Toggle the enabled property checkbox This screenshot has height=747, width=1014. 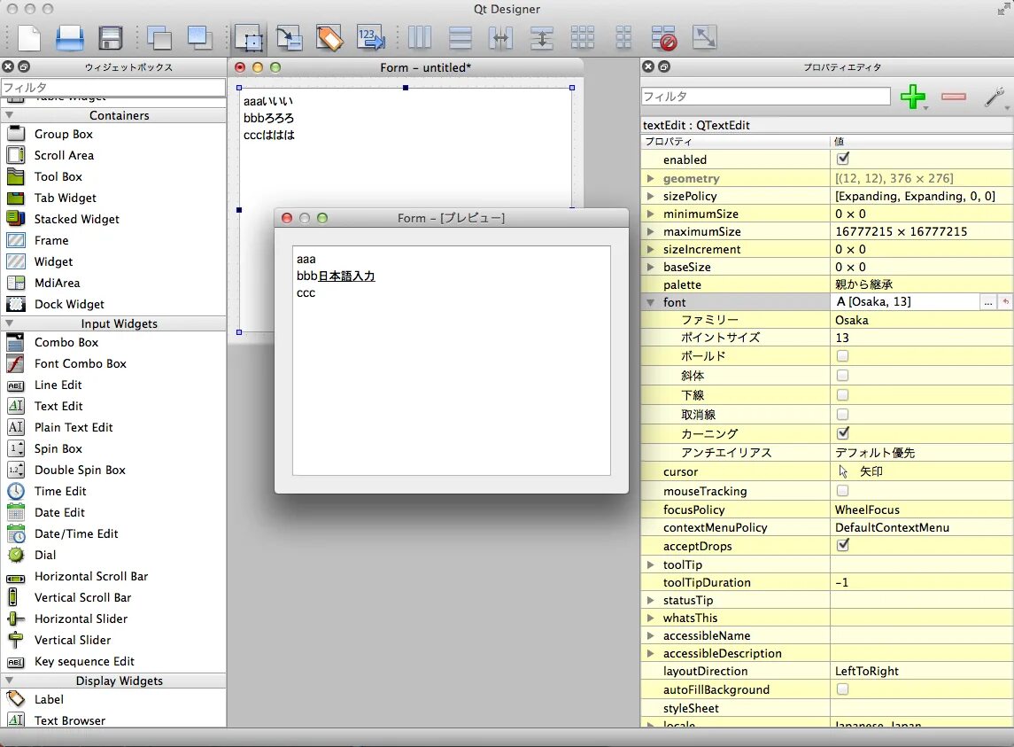tap(842, 159)
